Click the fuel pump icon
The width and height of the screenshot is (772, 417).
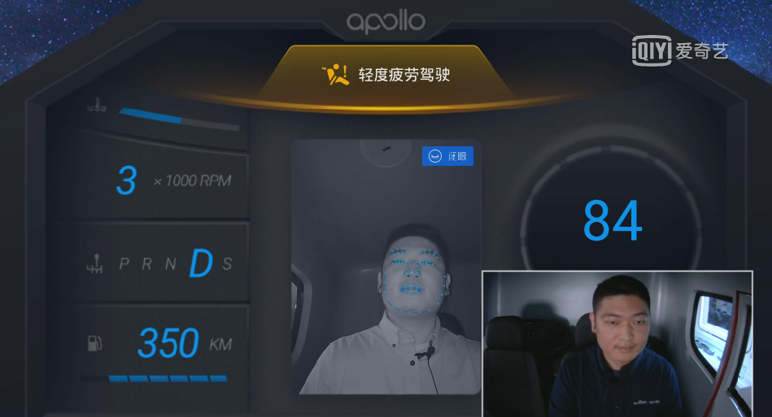point(94,343)
